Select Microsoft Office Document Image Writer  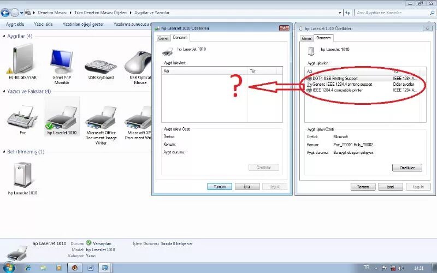101,126
